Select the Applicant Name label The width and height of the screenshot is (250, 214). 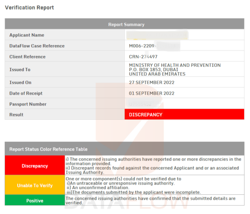[x=27, y=35]
